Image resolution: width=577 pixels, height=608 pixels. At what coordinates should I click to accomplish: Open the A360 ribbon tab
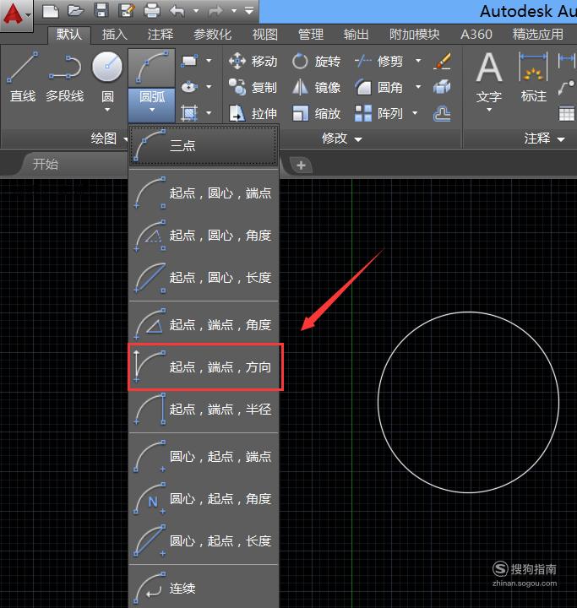pos(476,35)
